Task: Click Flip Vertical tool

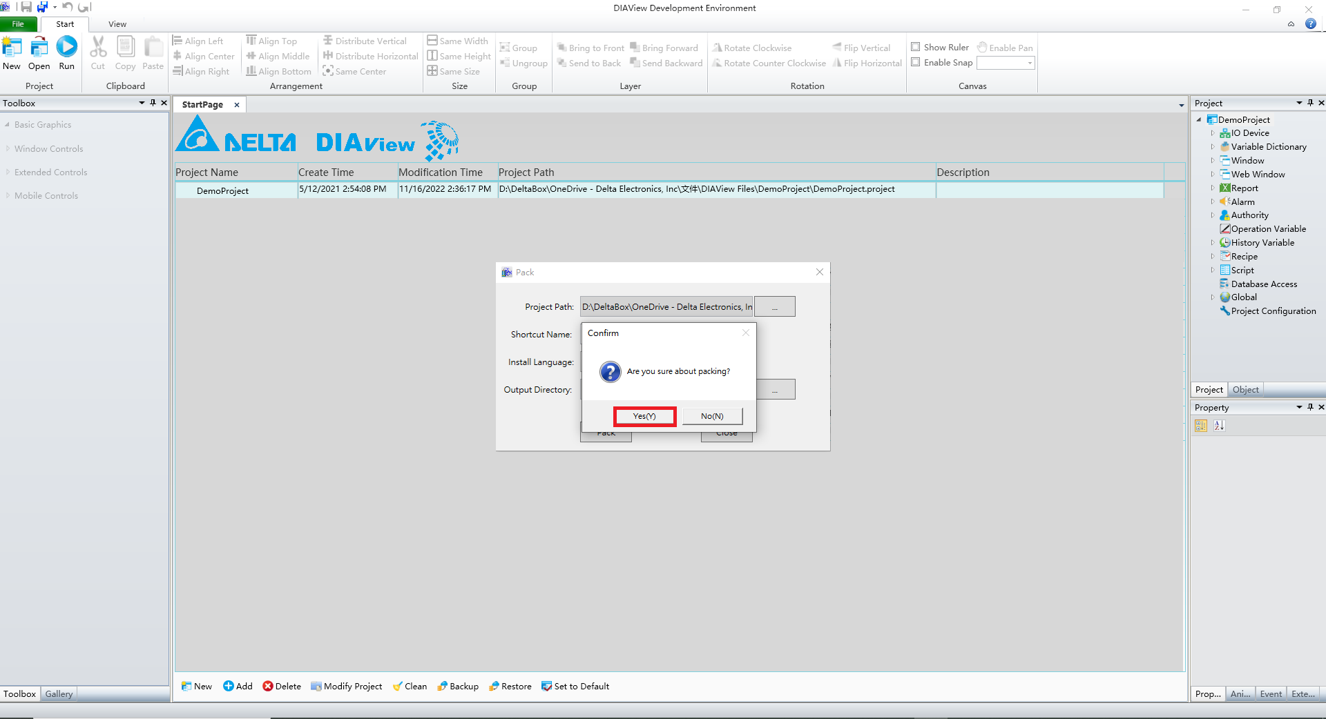Action: point(861,48)
